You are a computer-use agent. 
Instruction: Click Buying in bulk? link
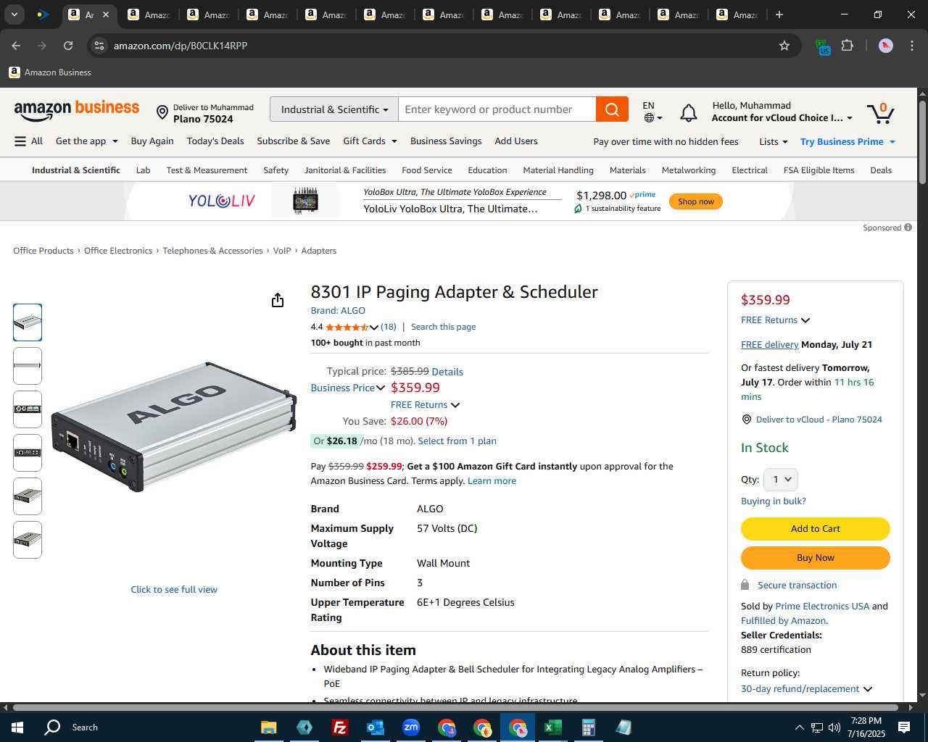tap(774, 501)
